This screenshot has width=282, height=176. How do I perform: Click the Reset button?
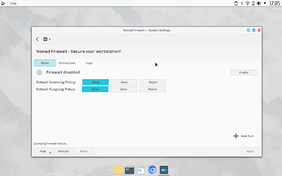click(x=84, y=151)
